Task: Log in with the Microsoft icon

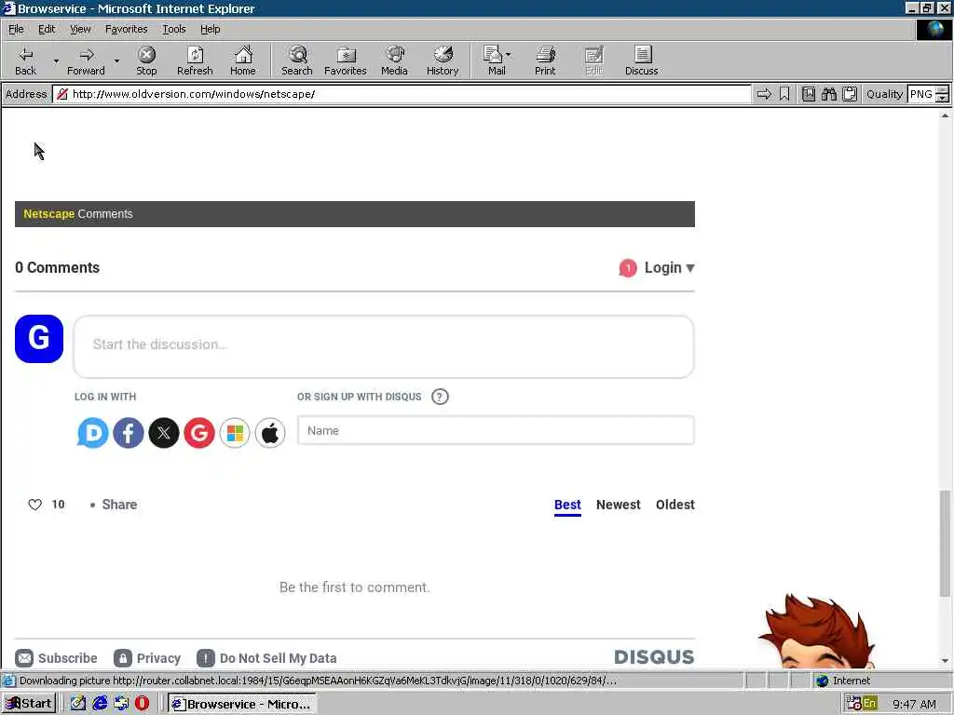Action: coord(235,433)
